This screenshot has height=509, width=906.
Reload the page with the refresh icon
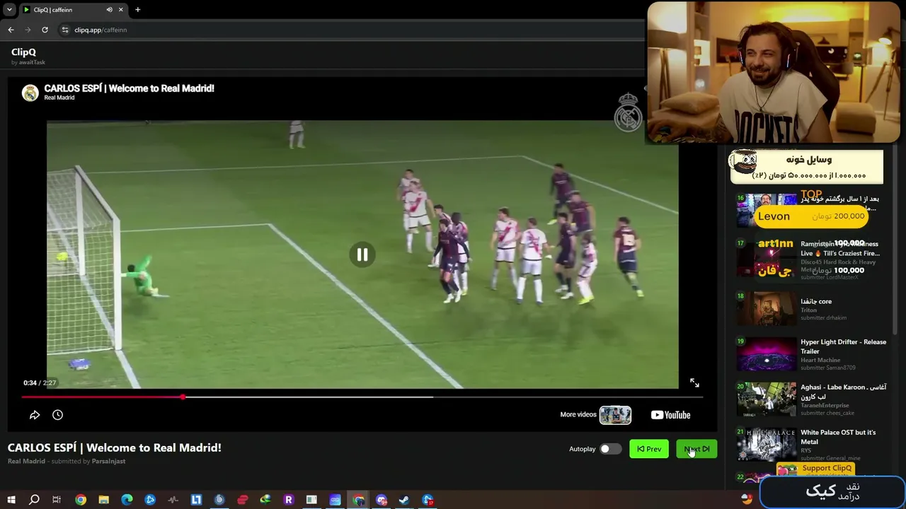pyautogui.click(x=45, y=30)
